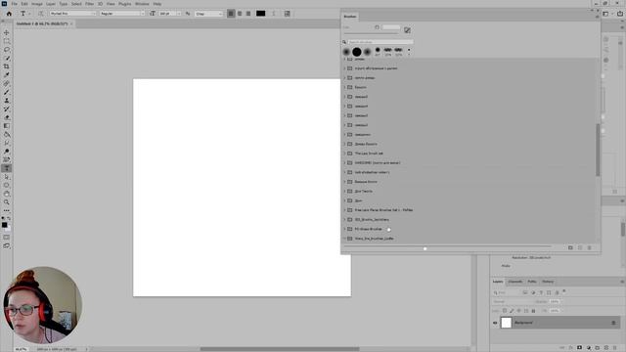Expand the AWESOME brush folder
The image size is (626, 352).
click(x=345, y=163)
